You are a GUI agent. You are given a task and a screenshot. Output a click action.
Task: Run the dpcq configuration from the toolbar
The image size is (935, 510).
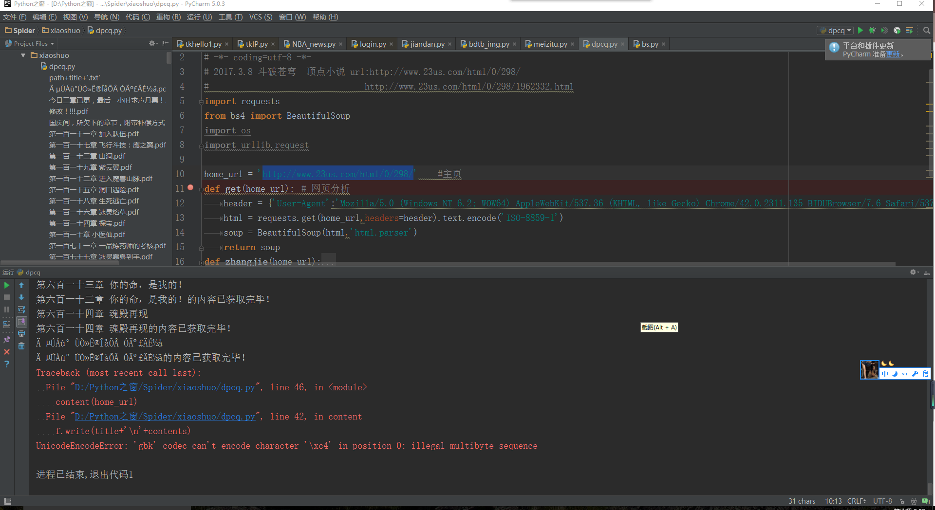click(x=860, y=30)
